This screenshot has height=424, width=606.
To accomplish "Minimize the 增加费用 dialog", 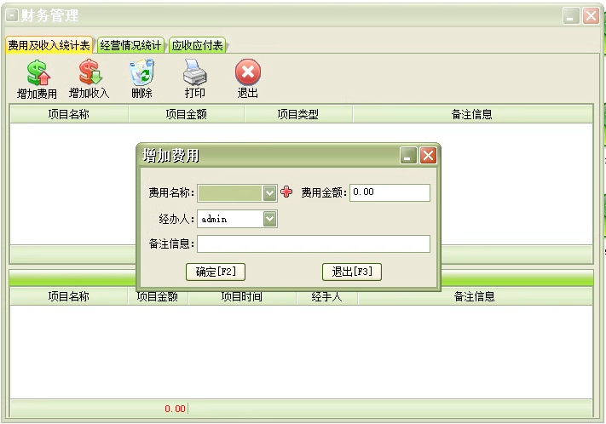I will [408, 156].
